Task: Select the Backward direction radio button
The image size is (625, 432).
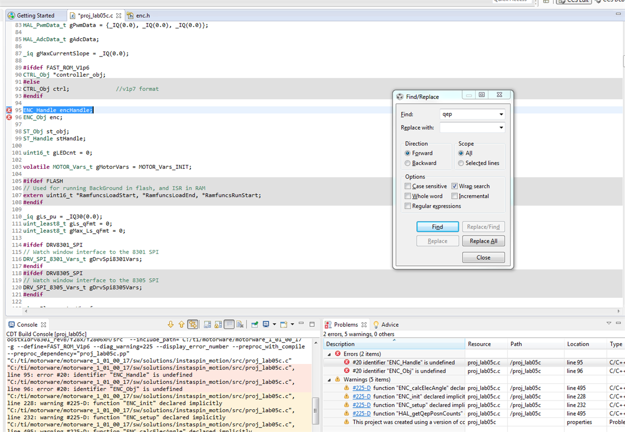Action: (408, 163)
